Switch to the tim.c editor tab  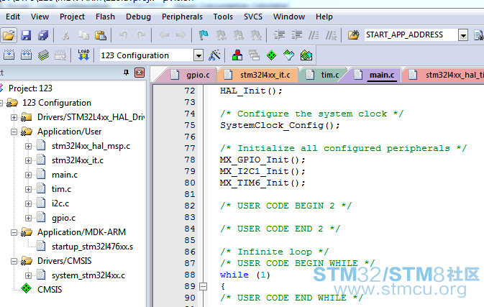pos(324,75)
